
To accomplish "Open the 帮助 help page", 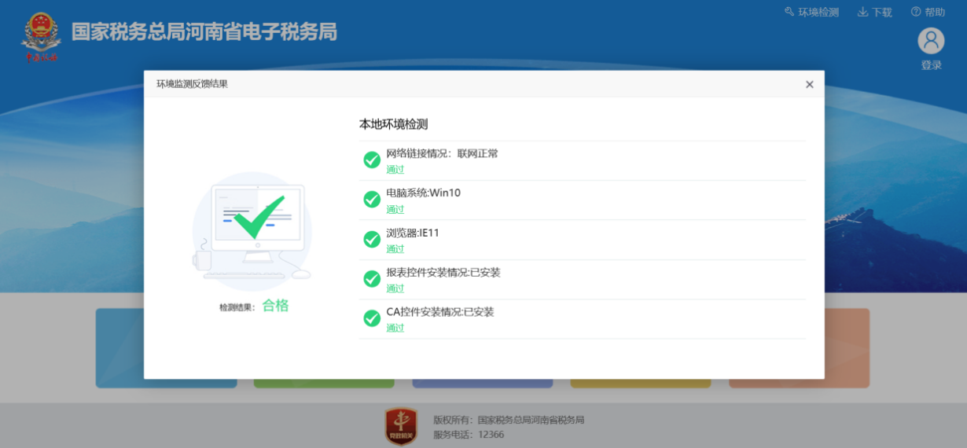I will [x=928, y=12].
